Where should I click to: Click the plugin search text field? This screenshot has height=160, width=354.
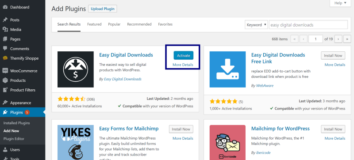pos(308,25)
